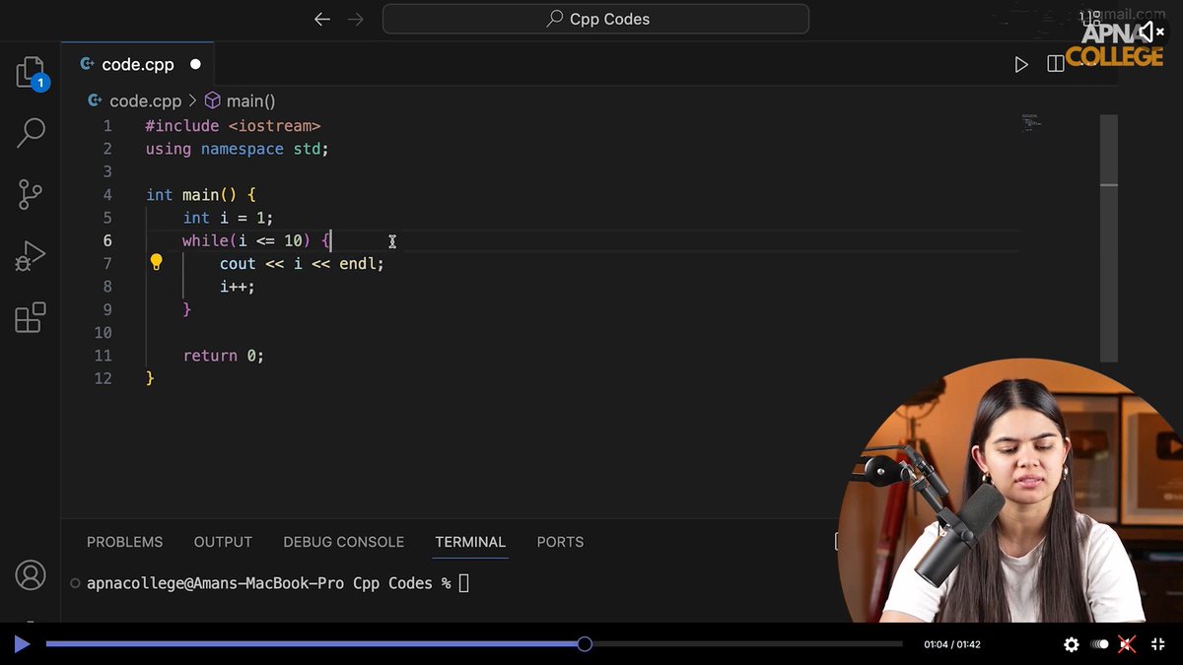Click 'i++;' on line 8

pos(238,287)
